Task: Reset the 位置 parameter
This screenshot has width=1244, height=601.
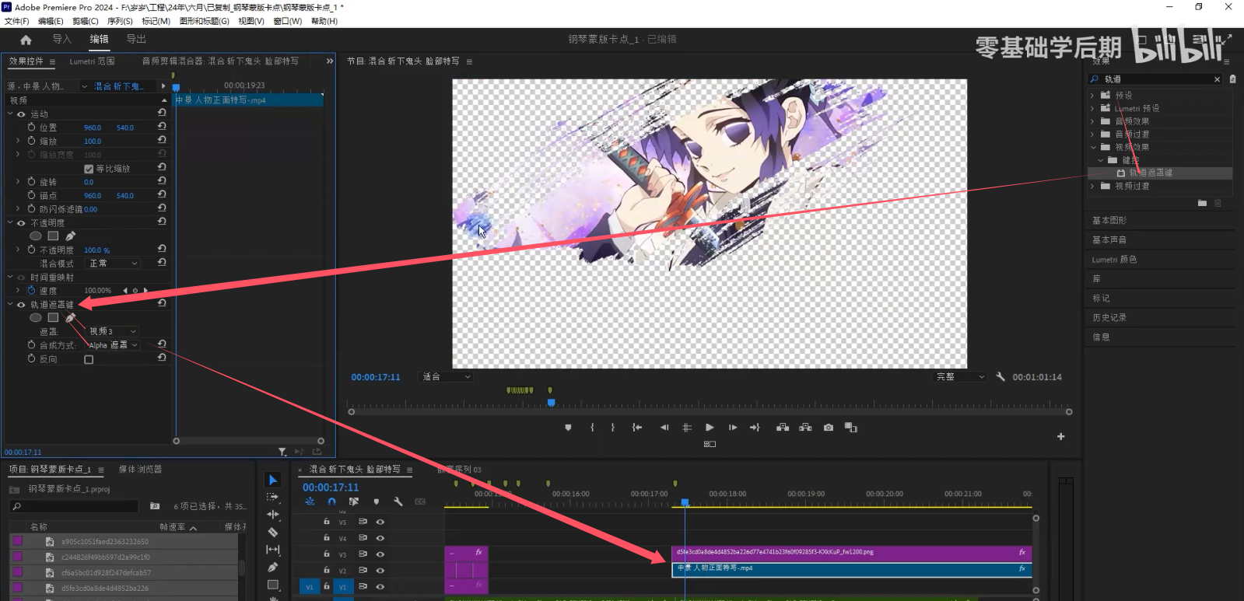Action: [x=162, y=126]
